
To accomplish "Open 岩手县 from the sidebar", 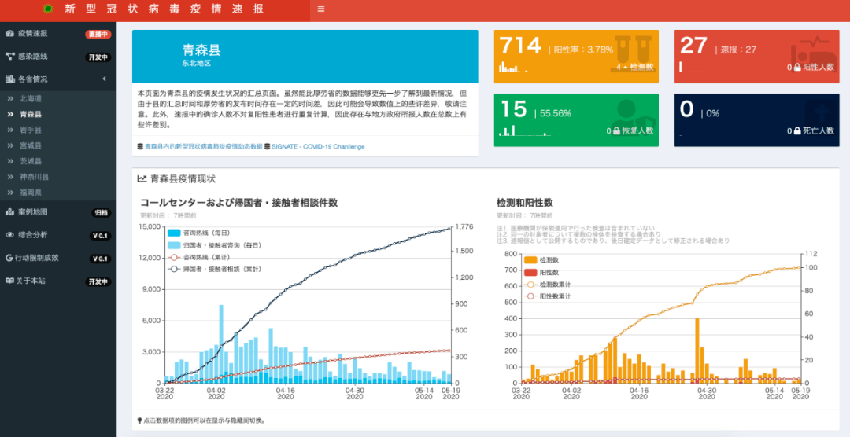I will click(30, 130).
